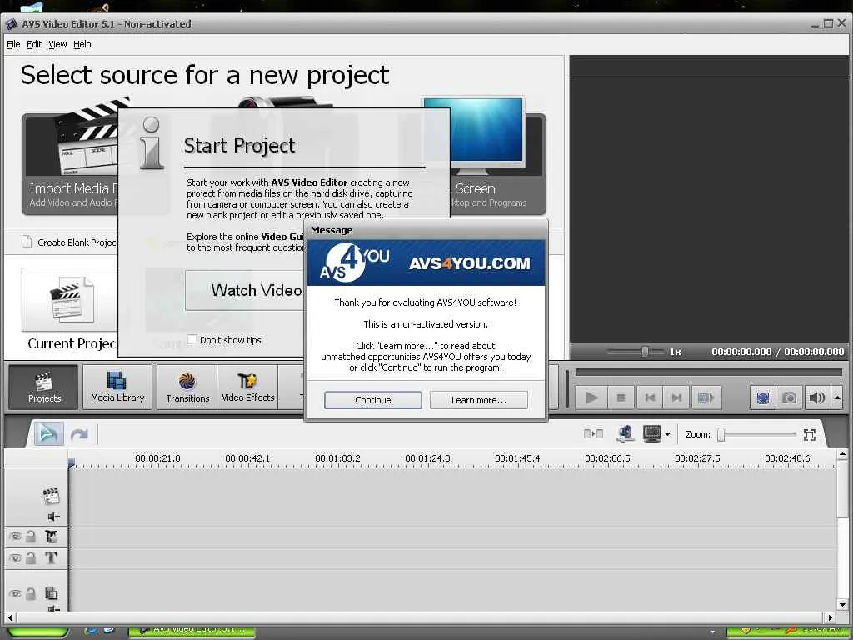Screen dimensions: 853x640
Task: Open the Help menu
Action: pyautogui.click(x=82, y=44)
